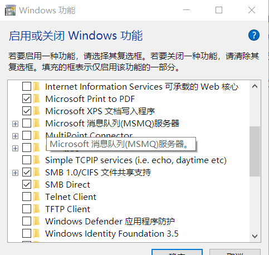Screen dimensions: 269x255
Task: Expand the Microsoft 消息队列(MSMQ)服务器 node
Action: (x=15, y=124)
